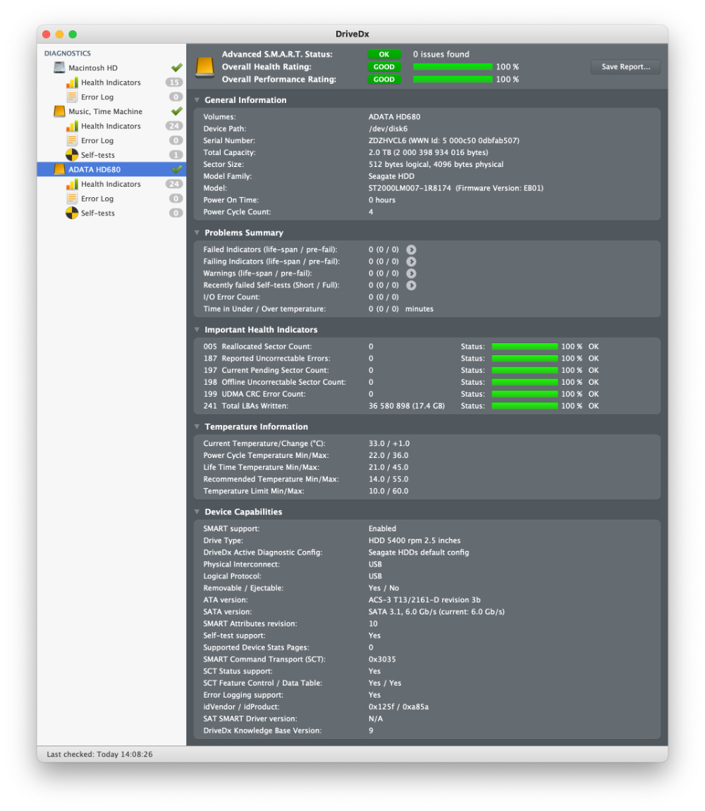Viewport: 705px width, 811px height.
Task: Click the /dev/disk6 device path
Action: 388,129
